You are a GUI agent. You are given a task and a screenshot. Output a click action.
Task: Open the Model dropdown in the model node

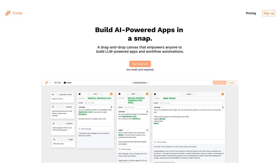pyautogui.click(x=192, y=103)
